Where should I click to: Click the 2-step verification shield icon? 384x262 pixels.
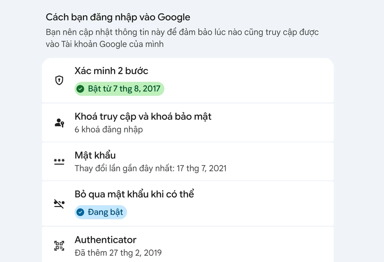(x=59, y=81)
